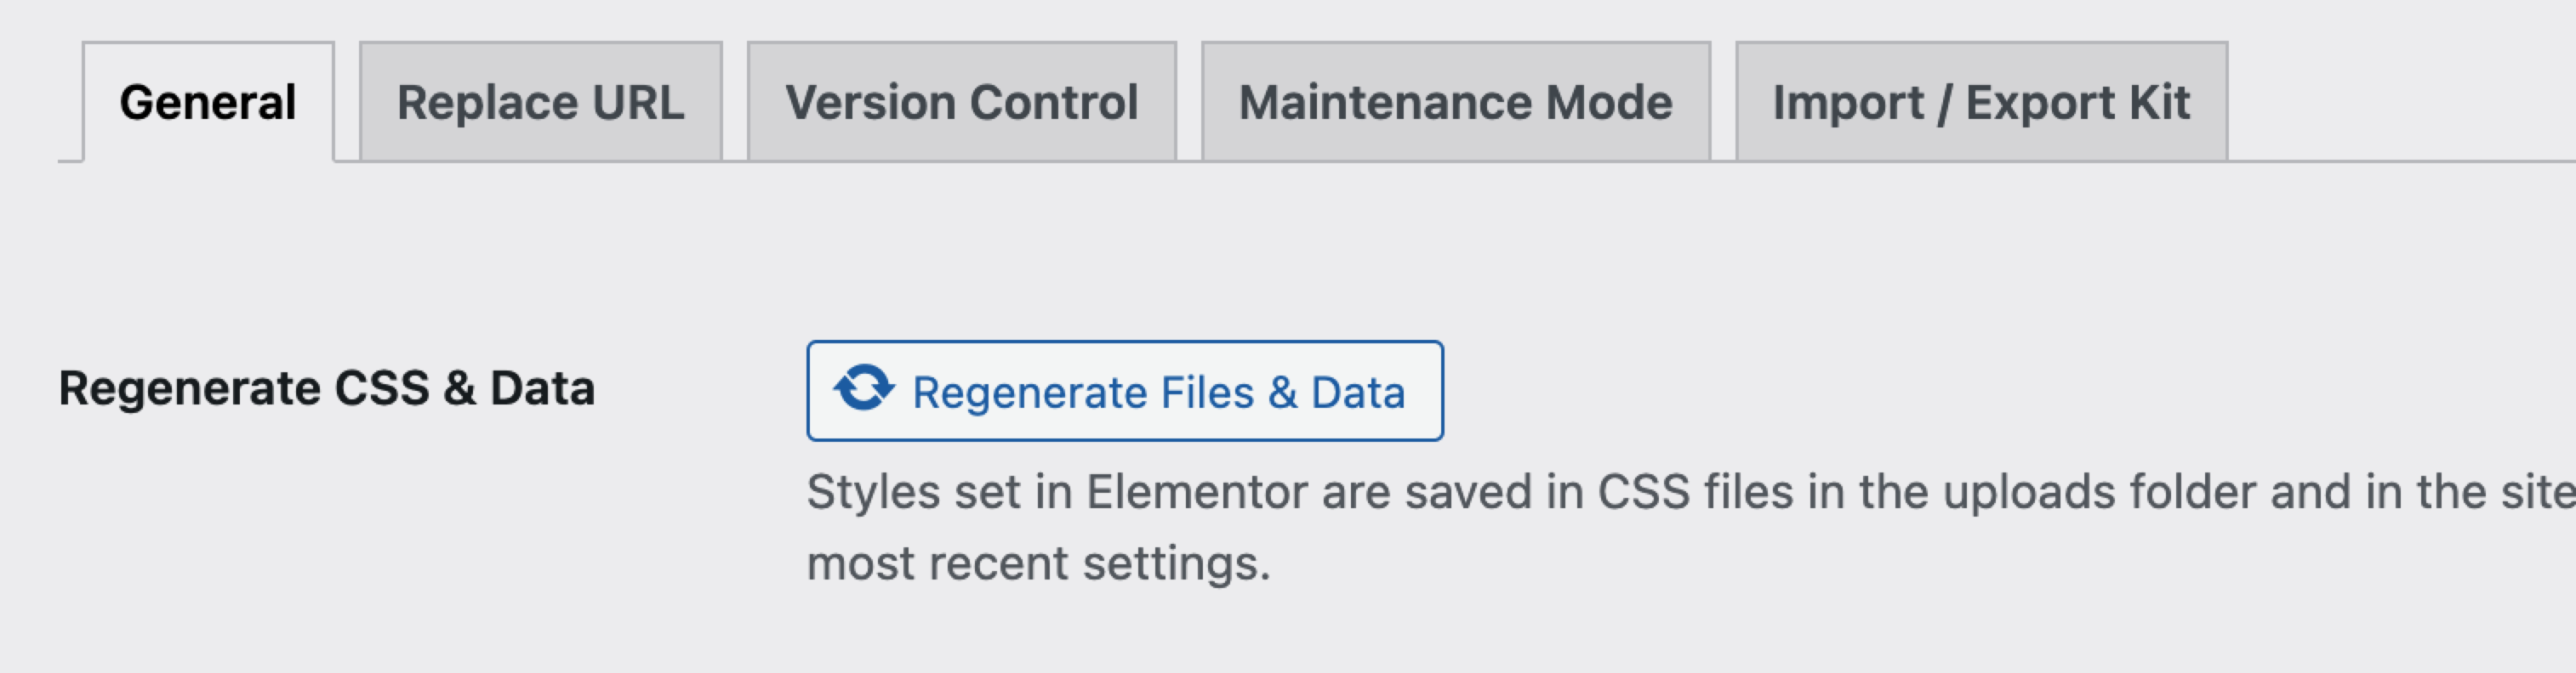This screenshot has height=673, width=2576.
Task: Show Maintenance Mode settings
Action: [x=1456, y=102]
